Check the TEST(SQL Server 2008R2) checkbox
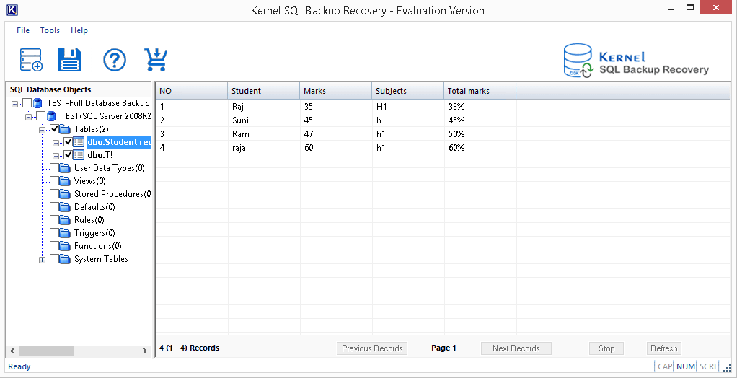Screen dimensions: 737x378 [x=41, y=116]
